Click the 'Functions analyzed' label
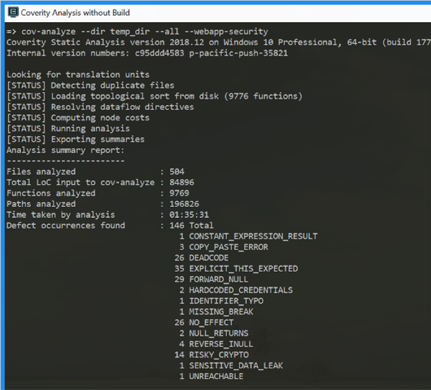Screen dimensions: 431x390 tap(51, 193)
